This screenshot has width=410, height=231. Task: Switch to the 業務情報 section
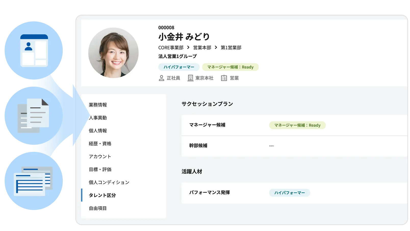coord(98,105)
